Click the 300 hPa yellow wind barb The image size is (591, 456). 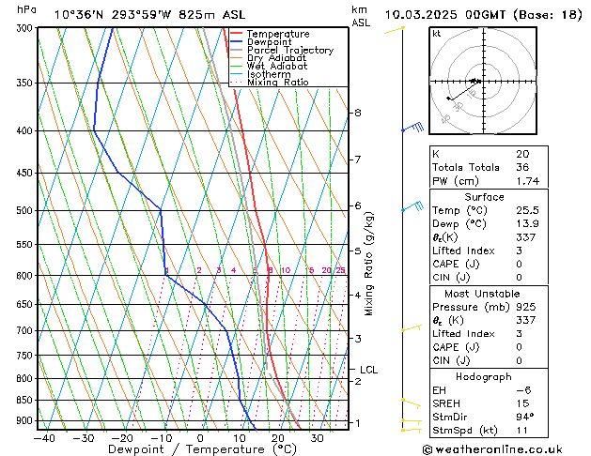(395, 30)
